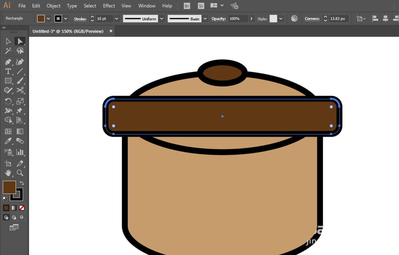Open the File menu
399x255 pixels.
(22, 6)
